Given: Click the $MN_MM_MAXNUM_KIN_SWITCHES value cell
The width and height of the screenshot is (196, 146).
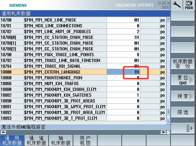Looking at the screenshot, I should pos(123,95).
